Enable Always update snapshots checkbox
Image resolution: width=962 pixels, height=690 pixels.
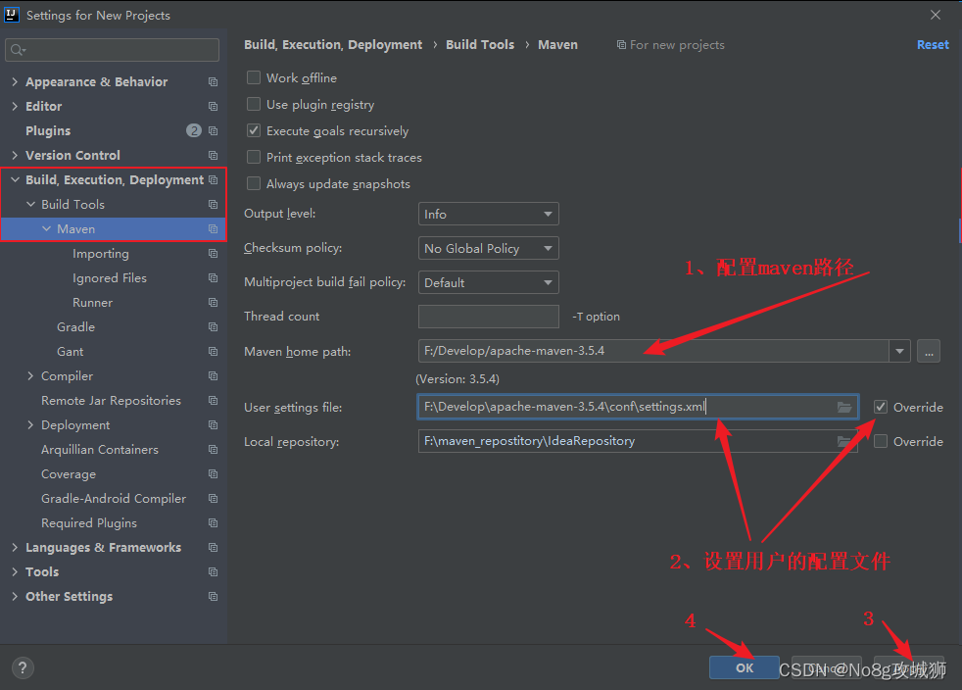(x=254, y=183)
